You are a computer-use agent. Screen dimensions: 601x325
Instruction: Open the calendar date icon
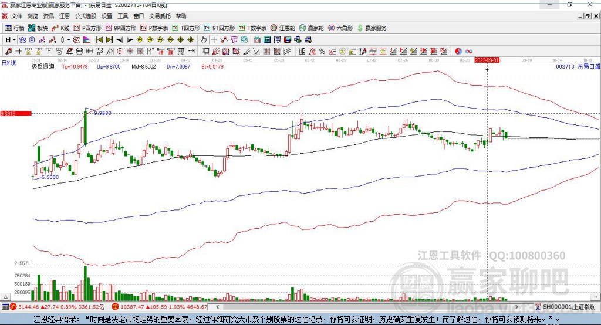(x=257, y=40)
